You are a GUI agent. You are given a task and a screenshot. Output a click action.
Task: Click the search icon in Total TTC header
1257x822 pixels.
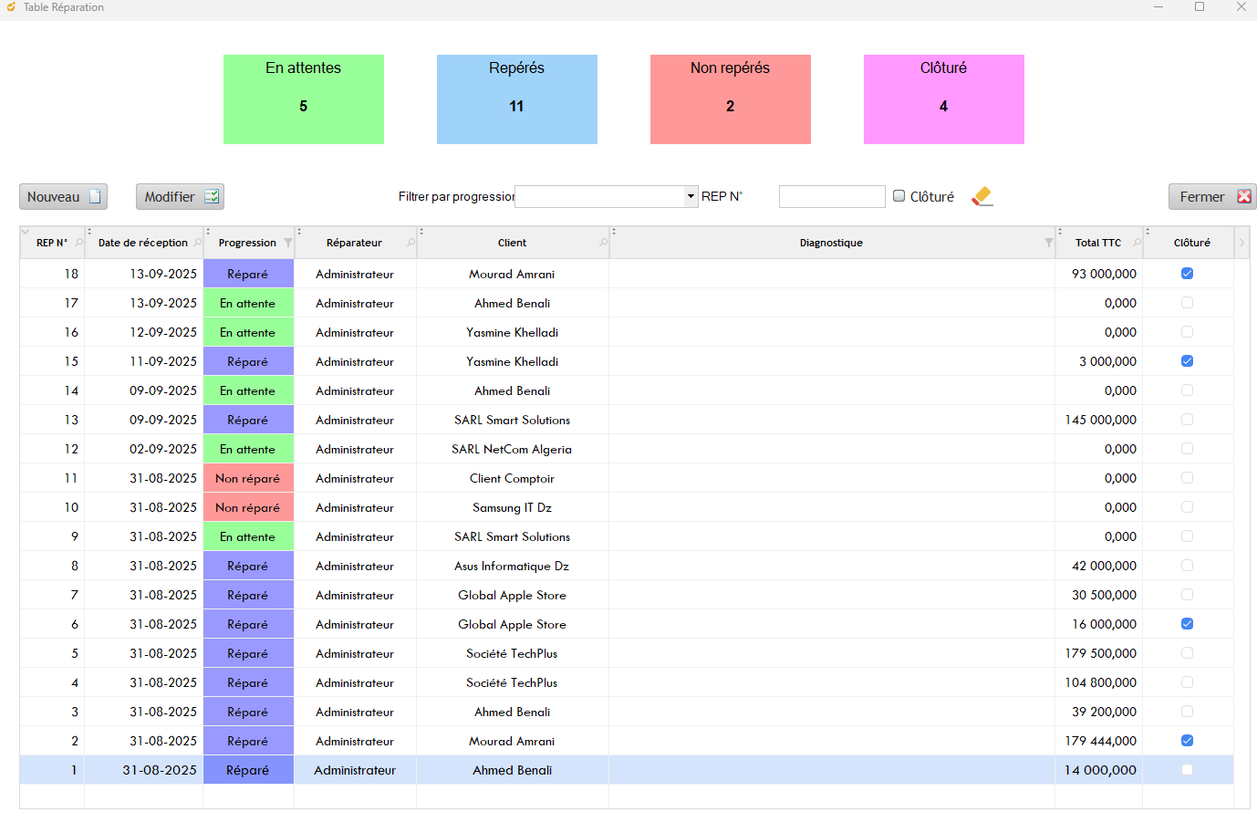[1137, 243]
